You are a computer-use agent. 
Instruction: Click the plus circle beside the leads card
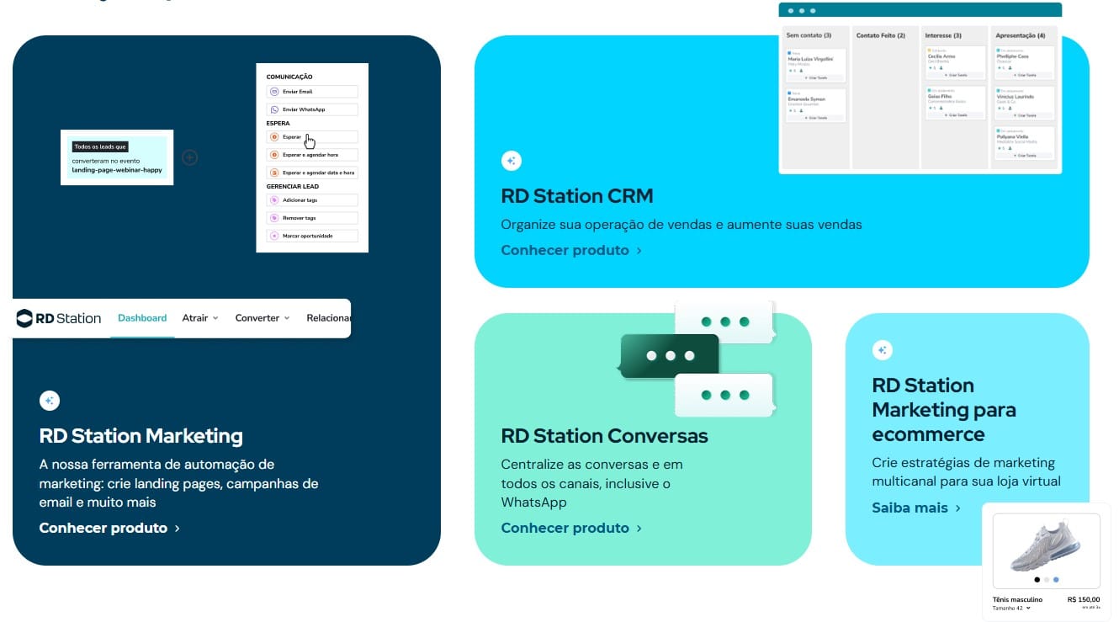tap(190, 157)
